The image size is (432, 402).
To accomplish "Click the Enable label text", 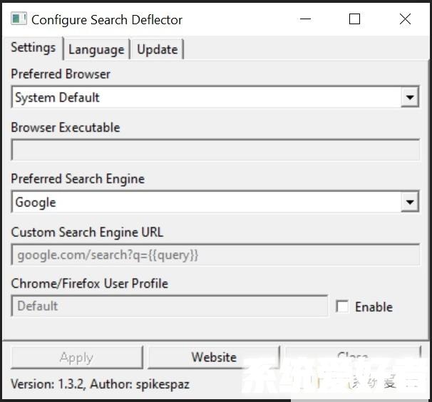I will (374, 307).
